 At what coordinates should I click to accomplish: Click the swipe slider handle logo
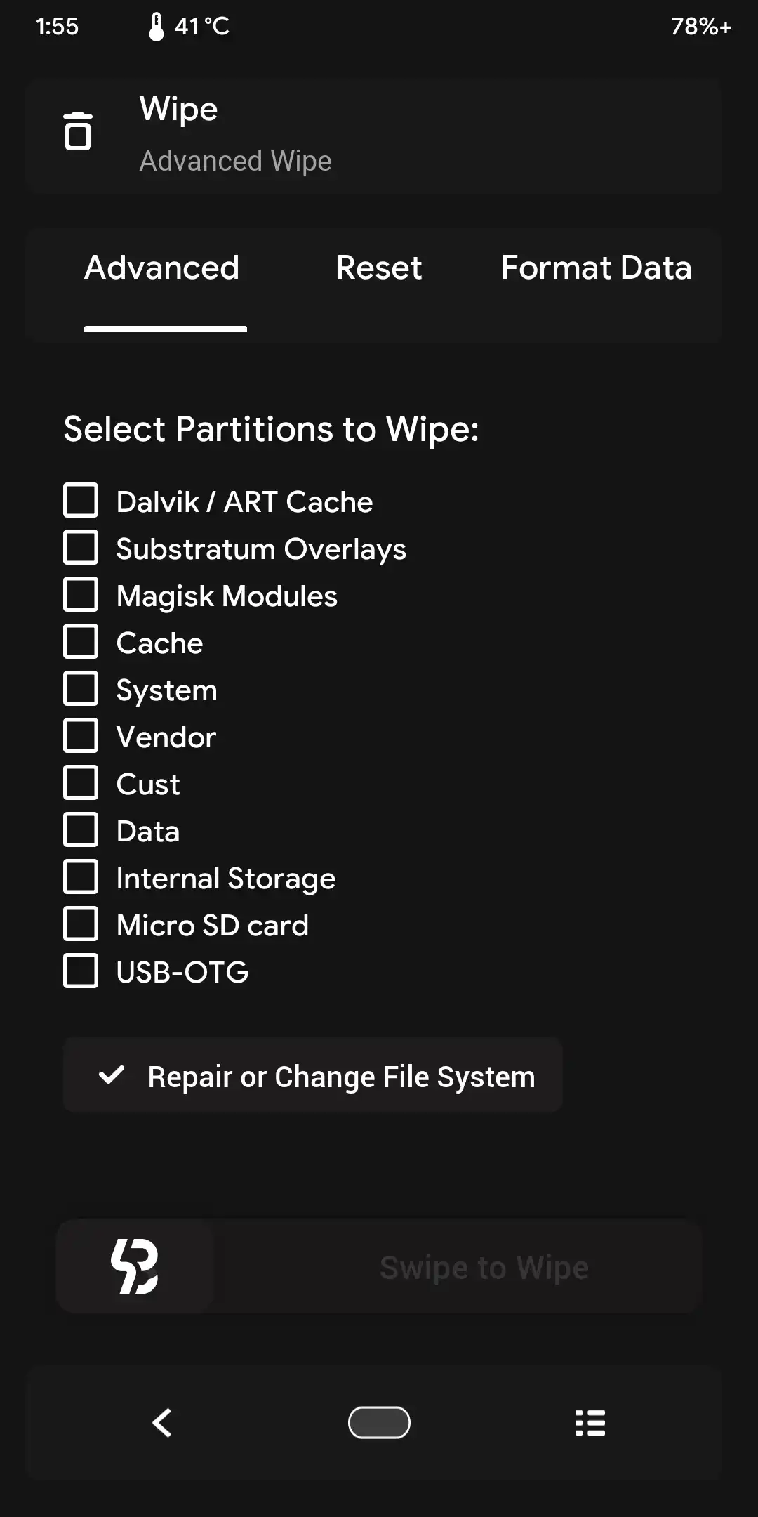pos(135,1266)
